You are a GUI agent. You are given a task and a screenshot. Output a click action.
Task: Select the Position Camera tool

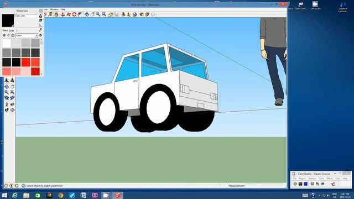click(x=7, y=104)
